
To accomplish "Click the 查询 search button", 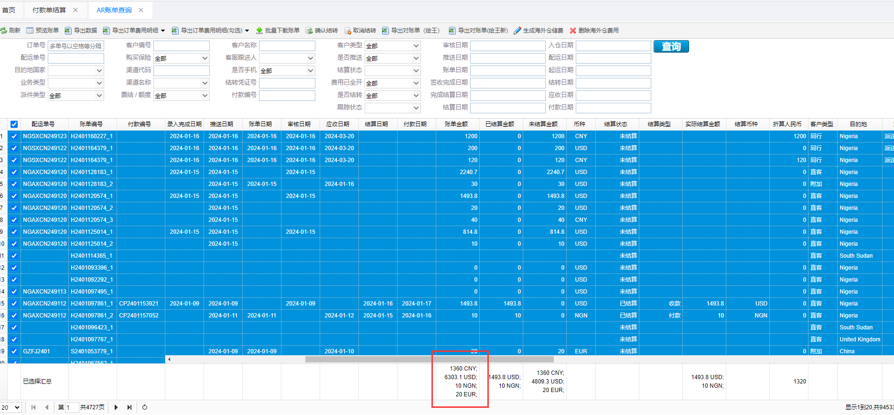I will 671,46.
